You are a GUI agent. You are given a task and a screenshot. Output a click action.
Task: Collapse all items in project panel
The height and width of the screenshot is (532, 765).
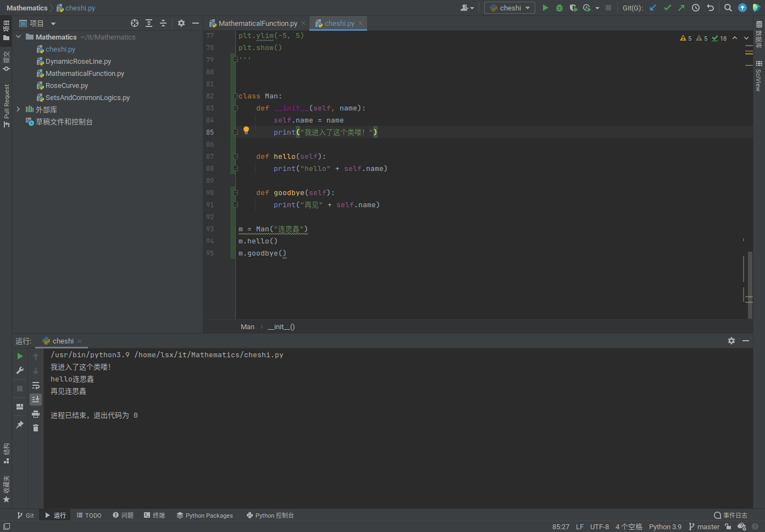pyautogui.click(x=163, y=23)
